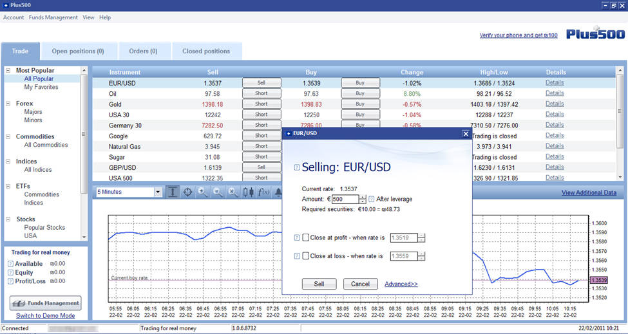Reset chart zoom with magnifier X icon
Image resolution: width=628 pixels, height=334 pixels.
pyautogui.click(x=233, y=192)
